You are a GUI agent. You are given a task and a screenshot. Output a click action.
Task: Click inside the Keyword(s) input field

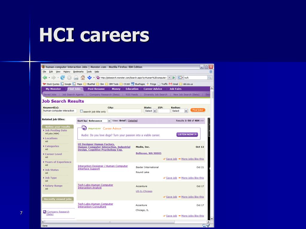60,111
